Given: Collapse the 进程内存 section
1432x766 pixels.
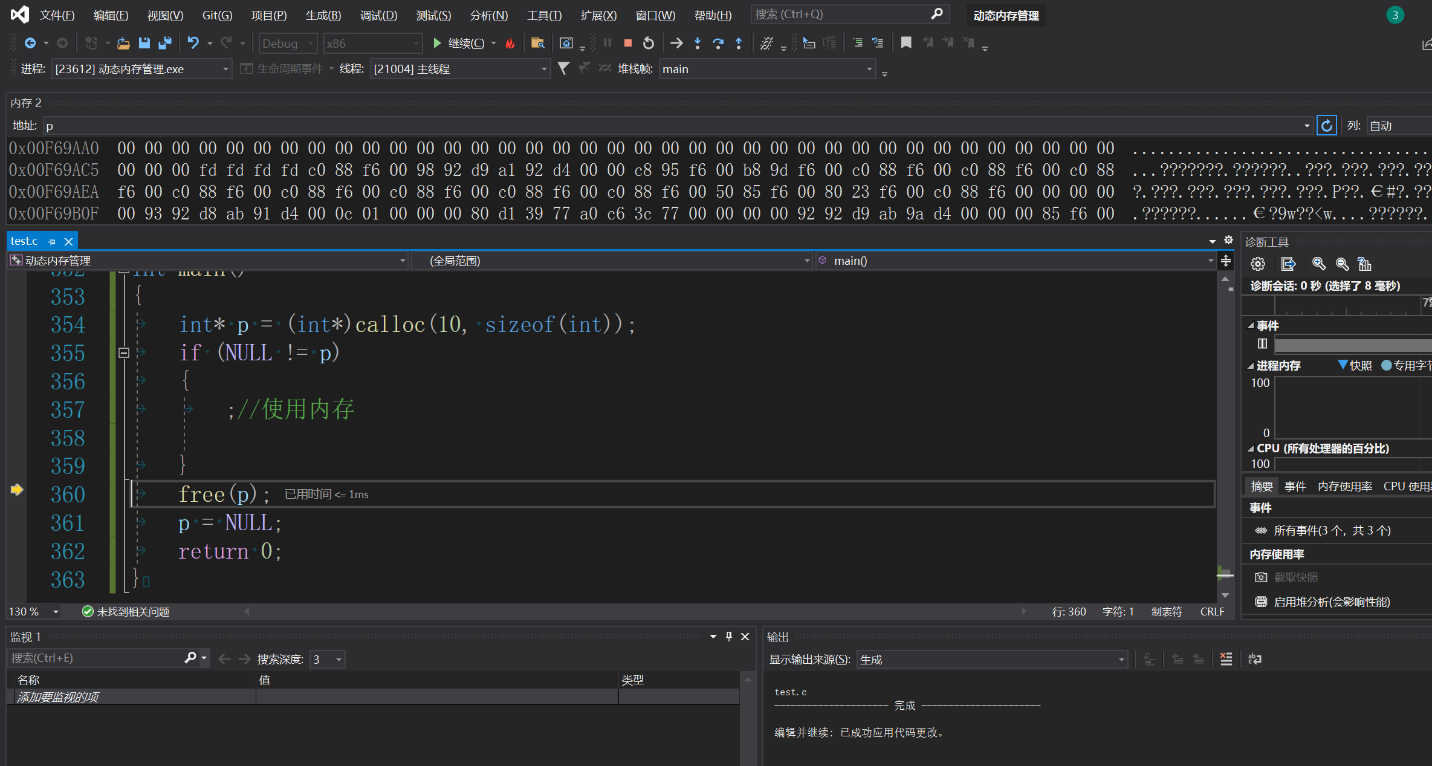Looking at the screenshot, I should (x=1251, y=366).
